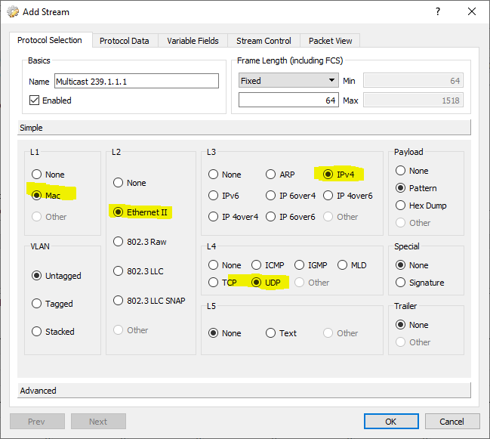Click the Cancel button
The height and width of the screenshot is (439, 490).
pyautogui.click(x=452, y=422)
